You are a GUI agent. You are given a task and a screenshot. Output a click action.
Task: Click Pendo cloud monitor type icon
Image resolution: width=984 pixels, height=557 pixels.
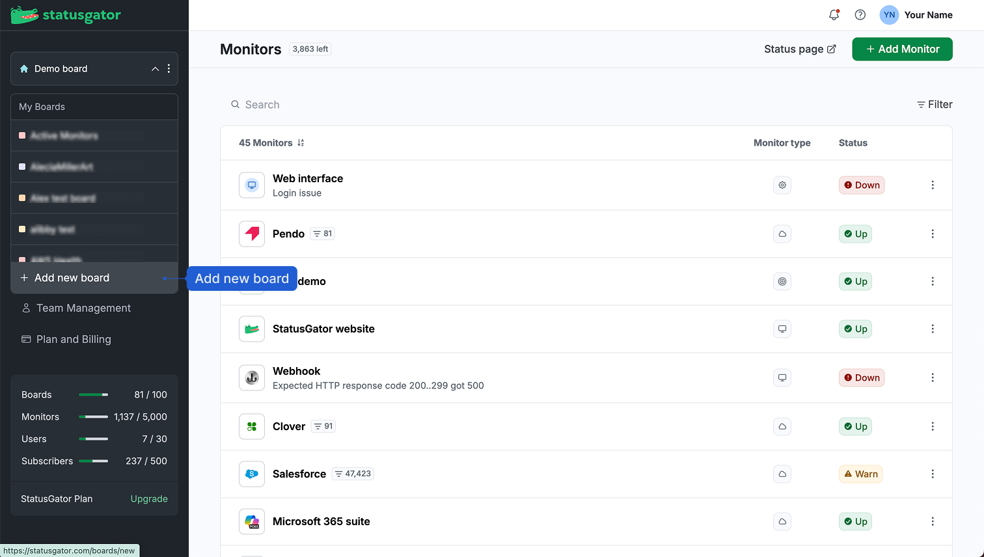pyautogui.click(x=782, y=234)
